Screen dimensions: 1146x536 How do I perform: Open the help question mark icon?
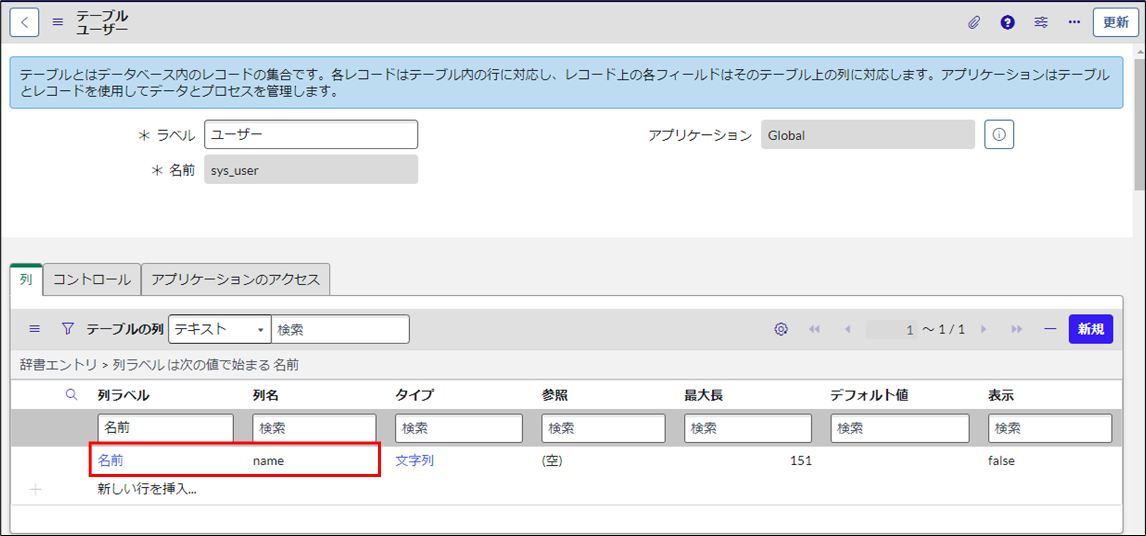(1007, 22)
